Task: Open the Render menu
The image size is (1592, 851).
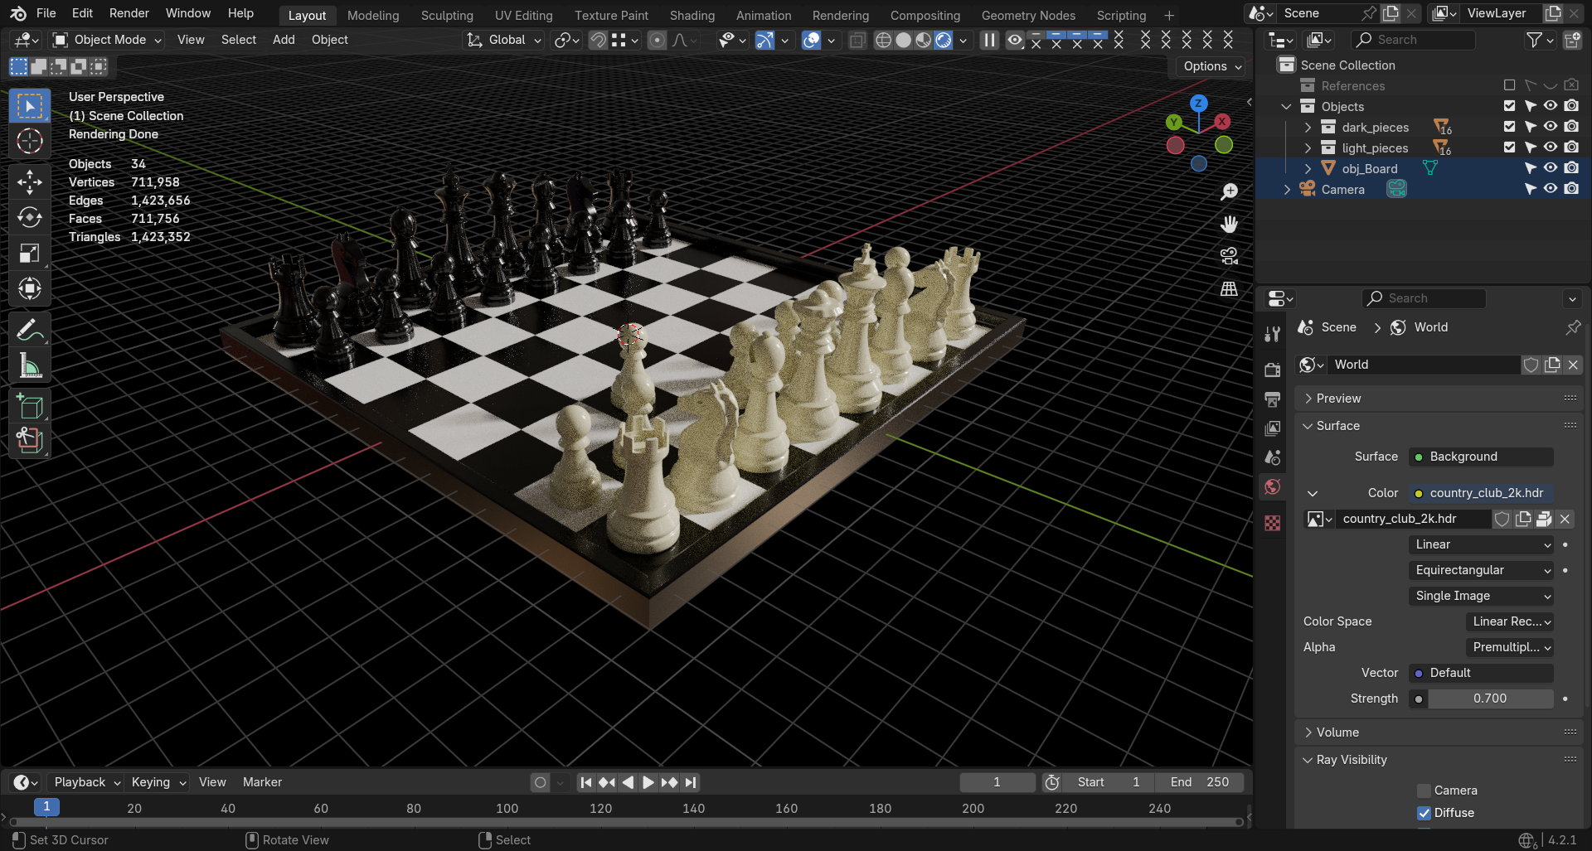Action: click(x=129, y=13)
